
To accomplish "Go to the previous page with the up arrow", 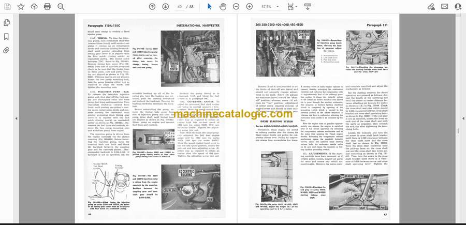I will (152, 7).
